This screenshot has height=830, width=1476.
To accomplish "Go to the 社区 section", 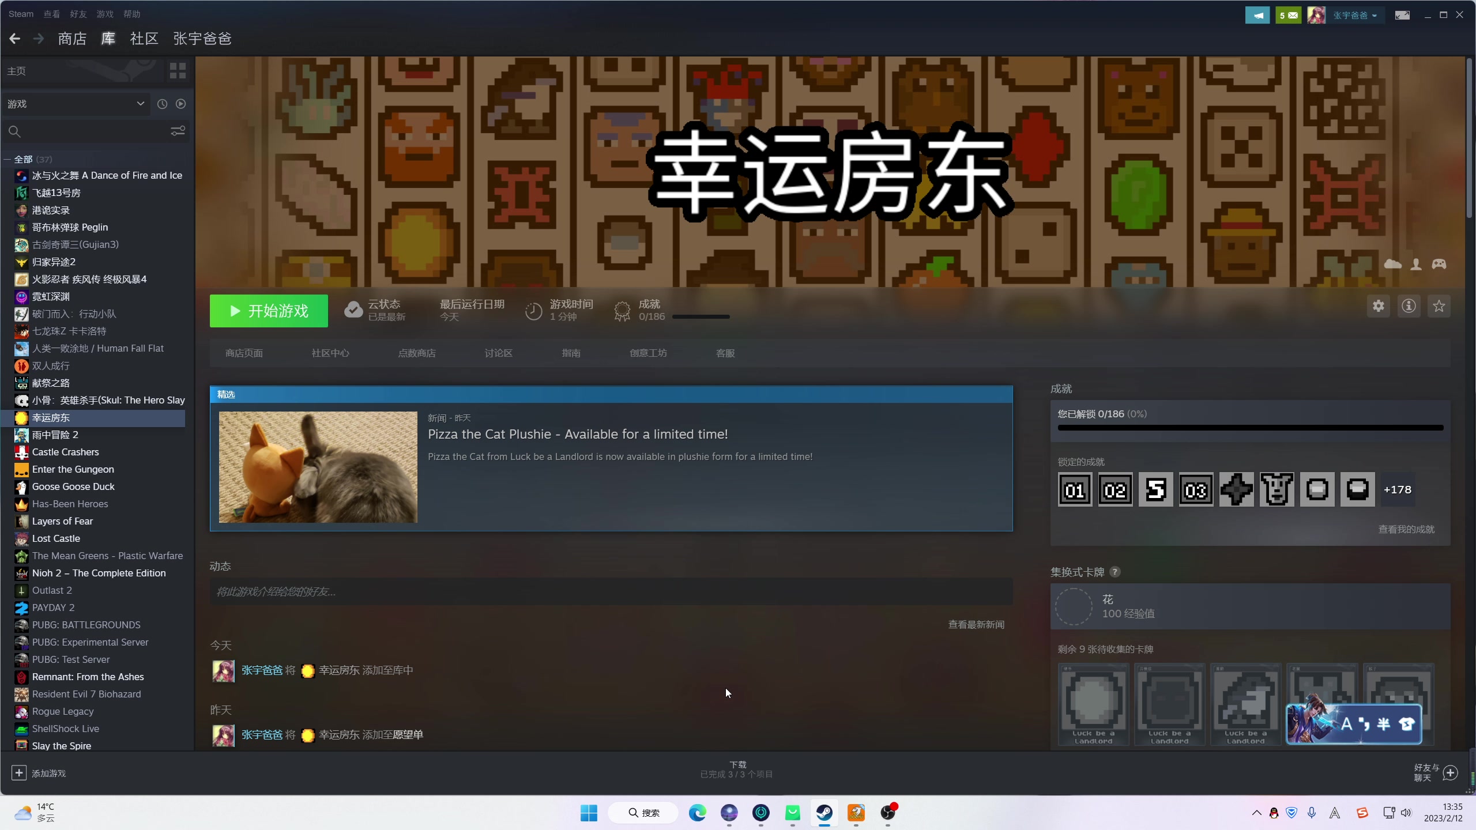I will pos(144,39).
